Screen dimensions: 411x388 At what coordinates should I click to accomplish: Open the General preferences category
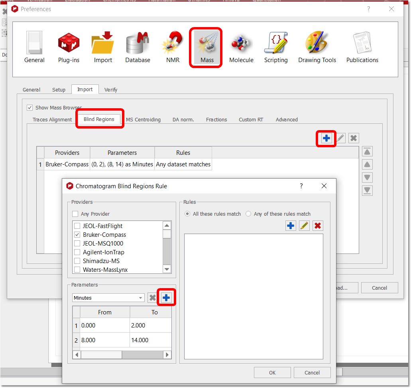34,47
